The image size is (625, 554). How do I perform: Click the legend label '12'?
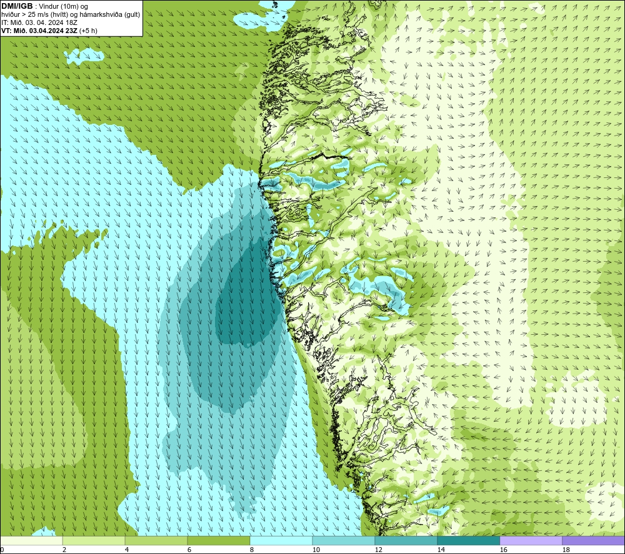point(379,550)
